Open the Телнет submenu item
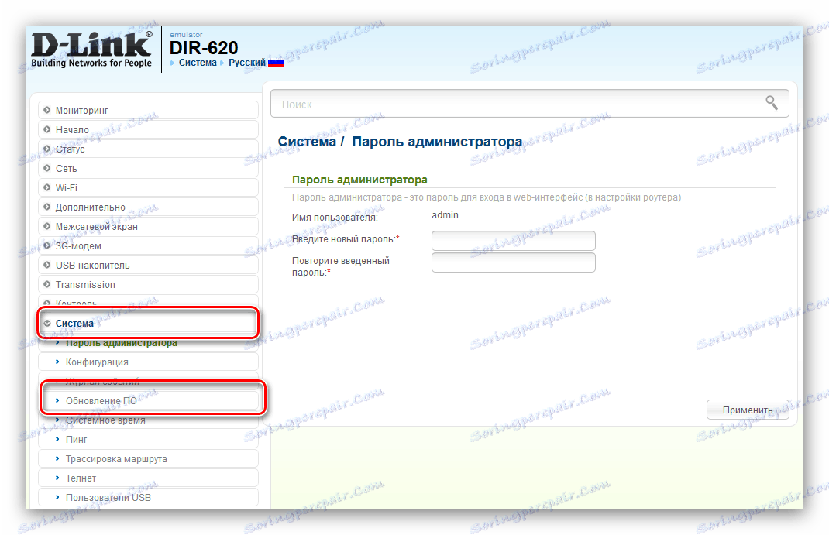 tap(148, 478)
